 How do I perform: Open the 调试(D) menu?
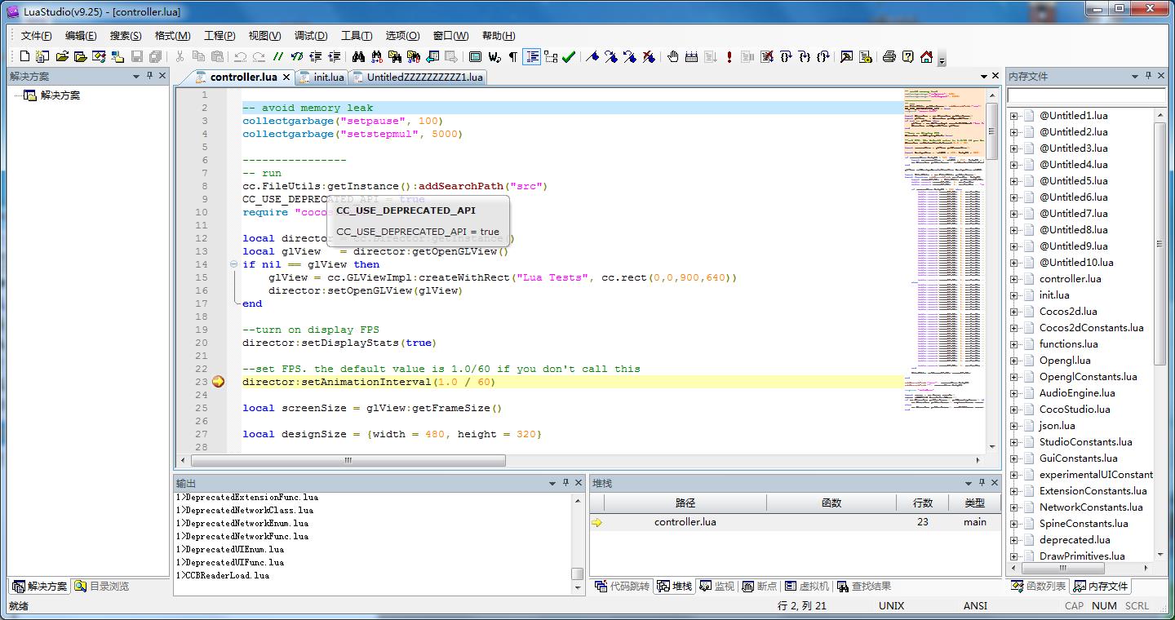(x=310, y=35)
